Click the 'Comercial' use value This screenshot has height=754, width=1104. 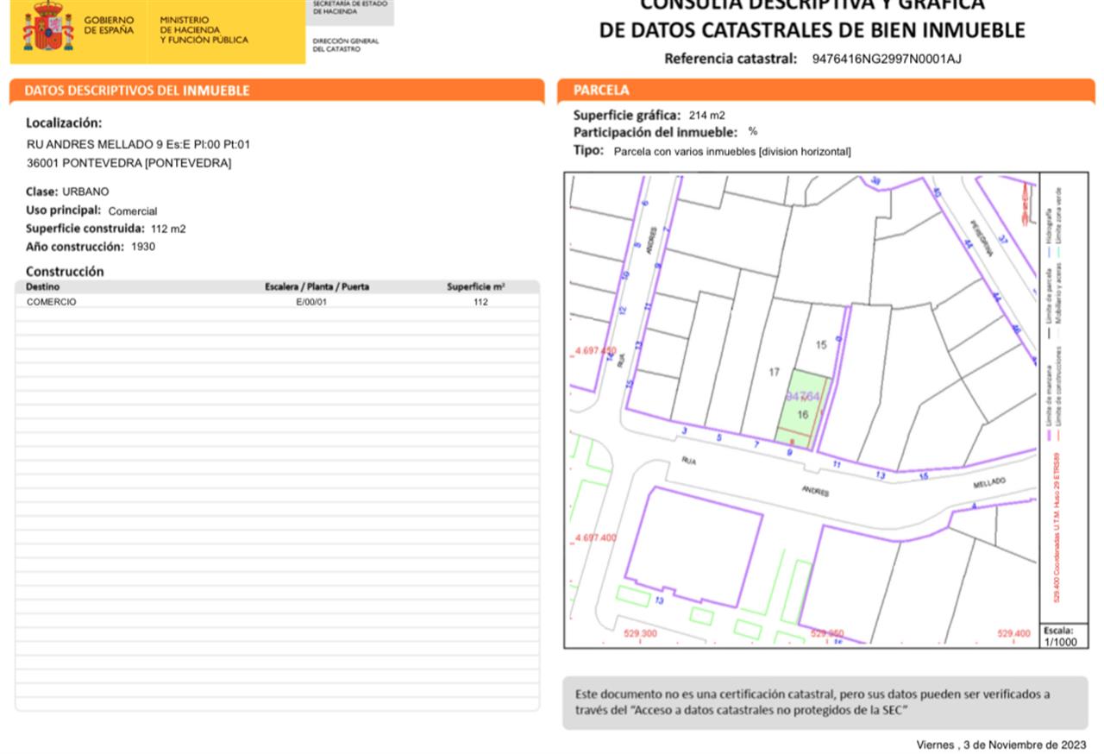click(x=133, y=210)
